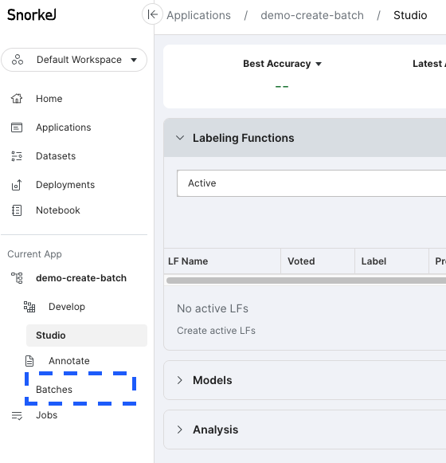Open Develop under current app
The image size is (446, 463).
pyautogui.click(x=67, y=307)
